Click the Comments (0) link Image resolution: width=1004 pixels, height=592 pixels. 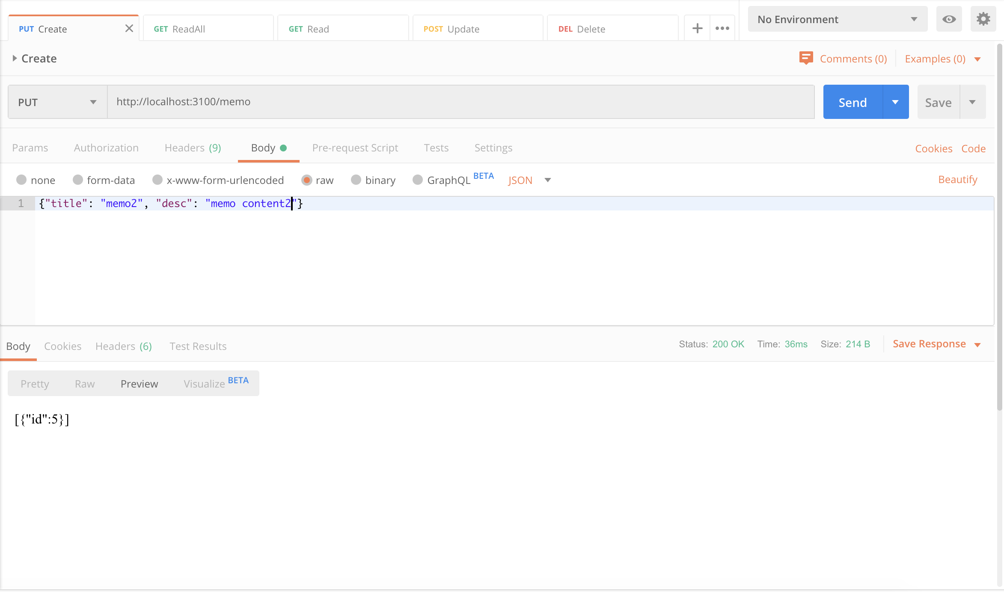pos(853,59)
